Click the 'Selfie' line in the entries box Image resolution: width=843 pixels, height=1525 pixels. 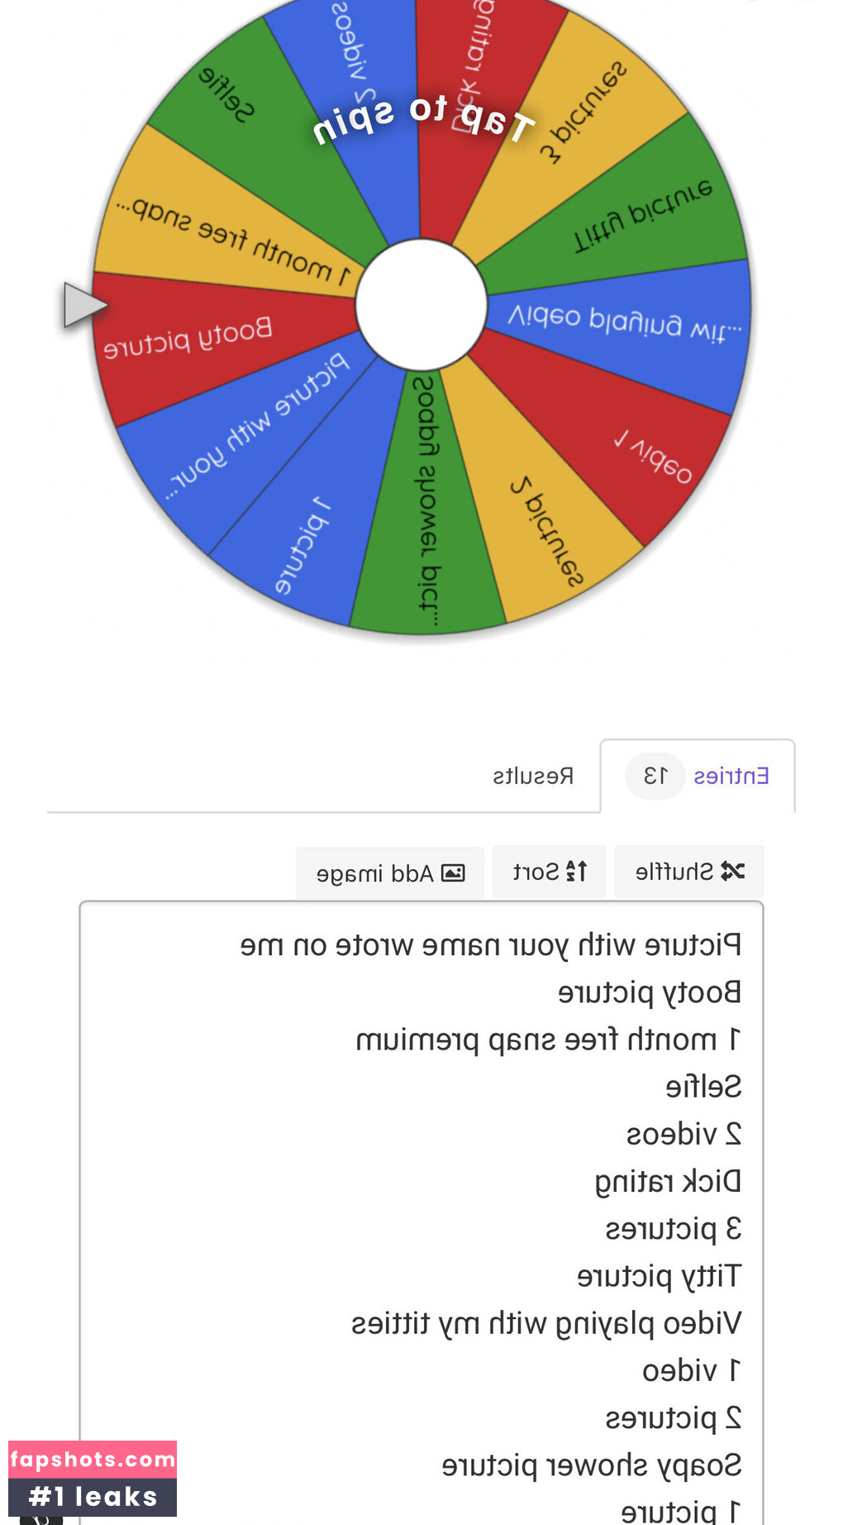click(703, 1086)
